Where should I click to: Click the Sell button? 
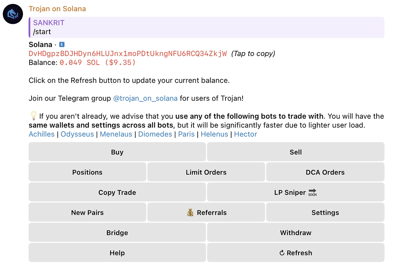(295, 152)
